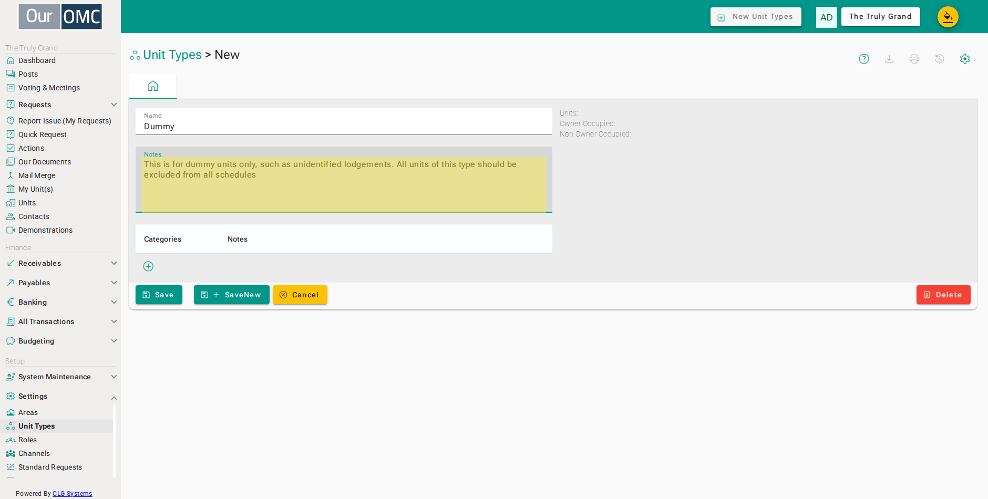Expand the Requests menu section
The image size is (988, 499).
point(61,105)
